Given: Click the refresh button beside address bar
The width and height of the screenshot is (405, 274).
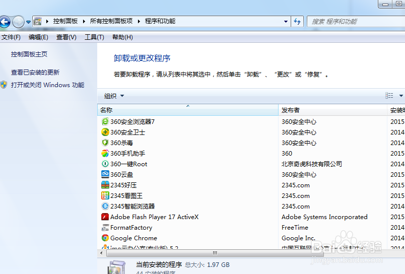Looking at the screenshot, I should click(x=297, y=22).
